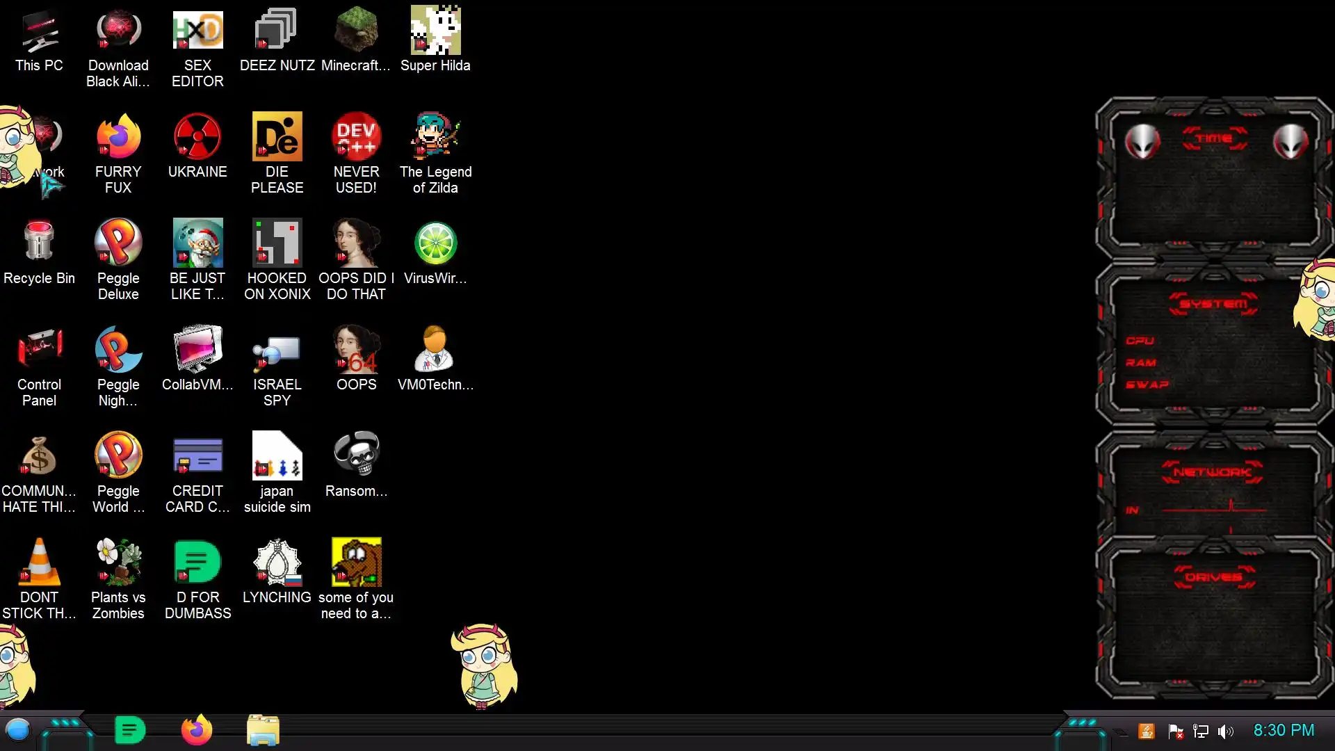The image size is (1335, 751).
Task: Click the 8:30 PM taskbar clock
Action: [x=1284, y=730]
